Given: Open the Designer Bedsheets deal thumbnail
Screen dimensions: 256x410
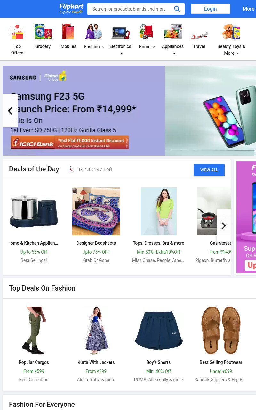Looking at the screenshot, I should pyautogui.click(x=96, y=211).
